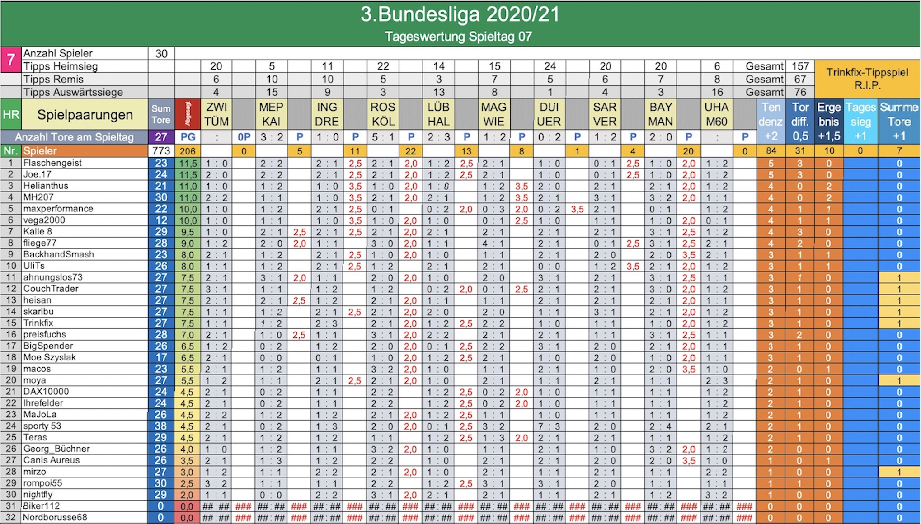Click the SAR VER match header
921x524 pixels.
coord(605,114)
